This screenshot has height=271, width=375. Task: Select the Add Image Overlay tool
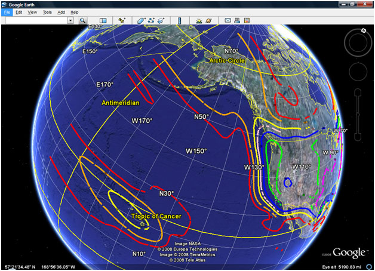pos(161,21)
